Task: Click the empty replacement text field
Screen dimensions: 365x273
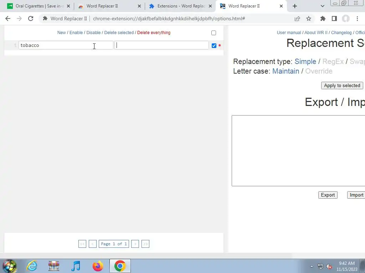Action: click(161, 45)
